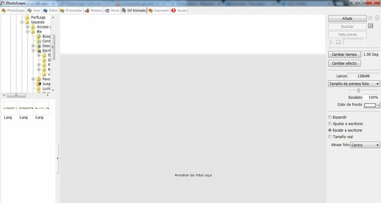Select the 2.png thumbnail
The width and height of the screenshot is (381, 203).
tap(26, 108)
